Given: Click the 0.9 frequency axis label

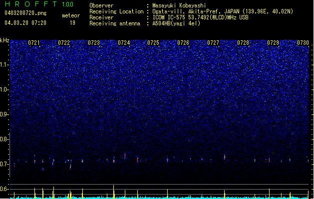Looking at the screenshot, I should click(4, 114).
